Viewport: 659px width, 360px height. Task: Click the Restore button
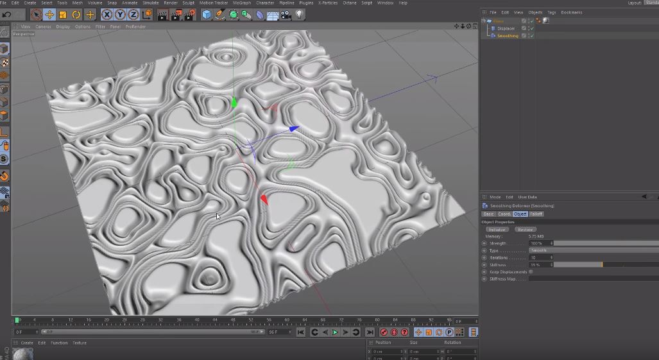pos(526,230)
